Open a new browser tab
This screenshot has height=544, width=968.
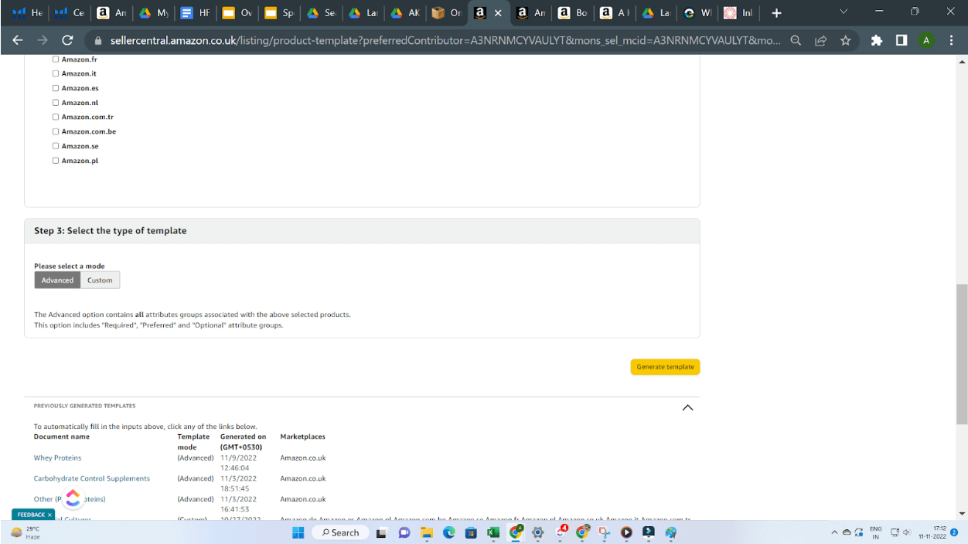(x=777, y=13)
